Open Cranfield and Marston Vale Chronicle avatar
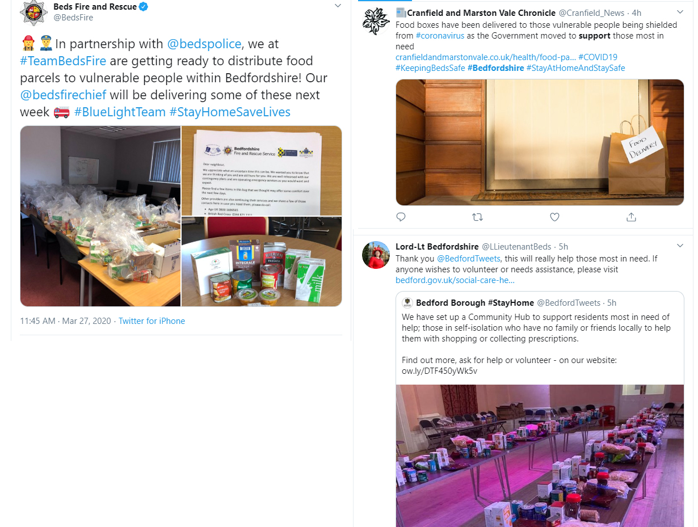698x527 pixels. point(376,22)
